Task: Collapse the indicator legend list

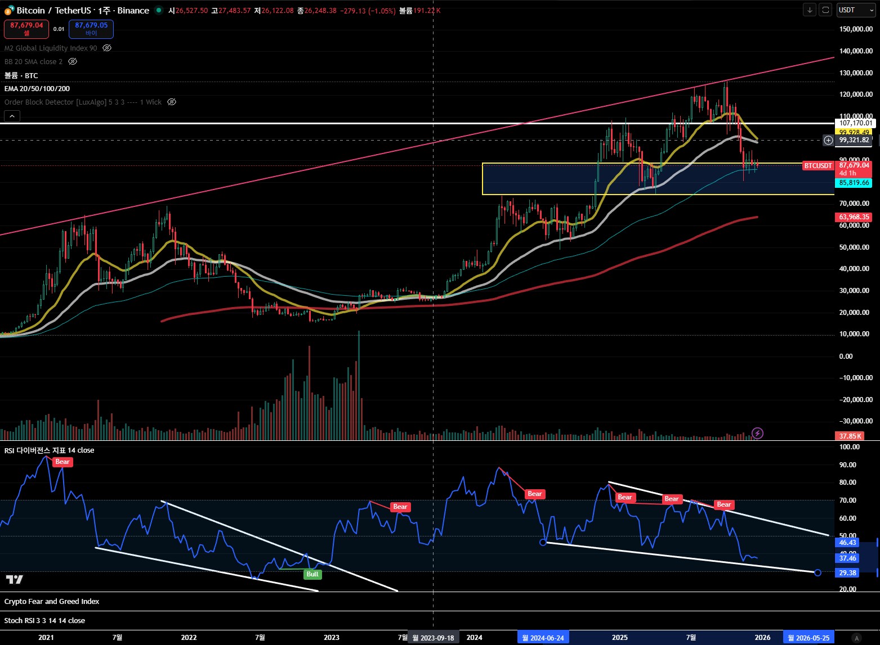Action: [x=12, y=116]
